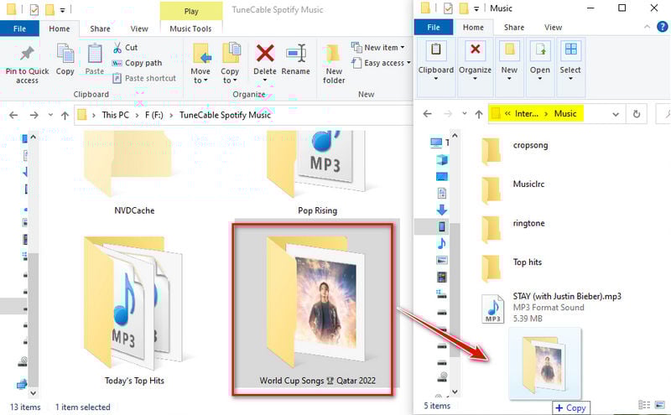Open File tab in Music window
Image resolution: width=671 pixels, height=415 pixels.
tap(434, 27)
